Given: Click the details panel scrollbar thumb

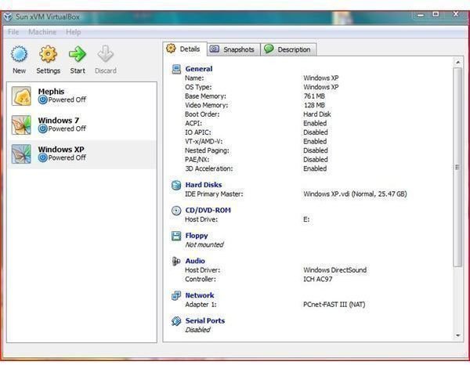Looking at the screenshot, I should tap(457, 167).
